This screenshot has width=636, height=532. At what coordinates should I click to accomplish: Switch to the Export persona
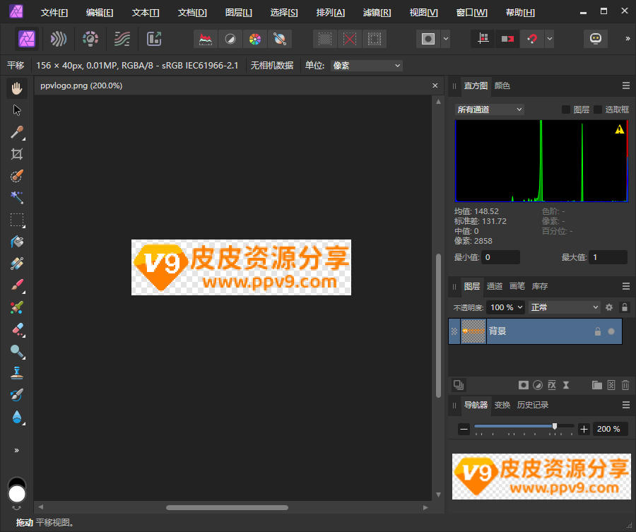coord(154,39)
